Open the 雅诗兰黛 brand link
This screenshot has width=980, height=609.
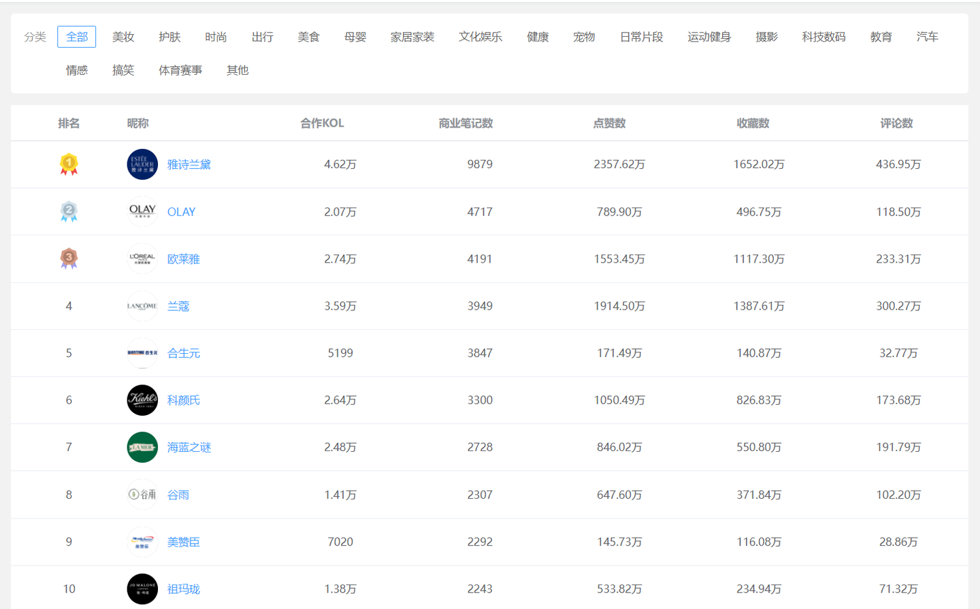click(189, 165)
